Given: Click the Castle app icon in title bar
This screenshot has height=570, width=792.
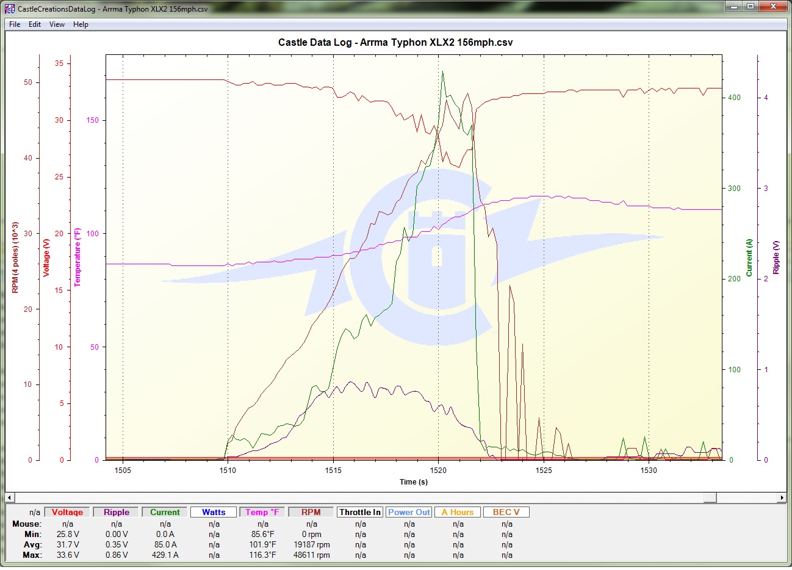Looking at the screenshot, I should (x=9, y=9).
